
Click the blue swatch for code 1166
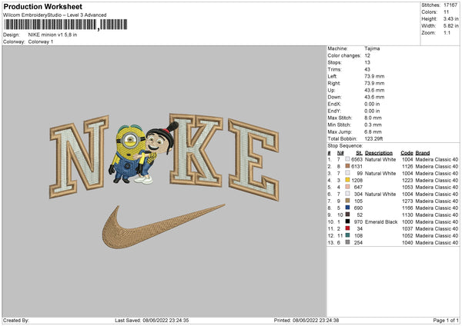pos(348,208)
